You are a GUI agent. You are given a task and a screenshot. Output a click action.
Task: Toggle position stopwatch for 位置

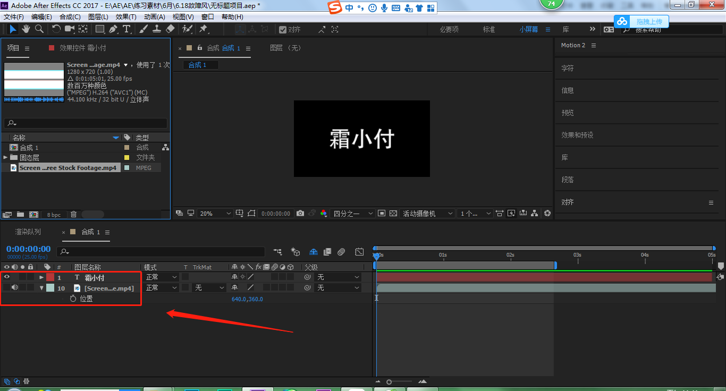tap(73, 299)
